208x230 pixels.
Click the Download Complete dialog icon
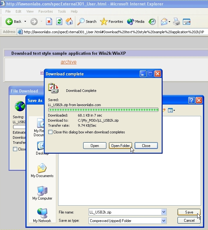53,88
